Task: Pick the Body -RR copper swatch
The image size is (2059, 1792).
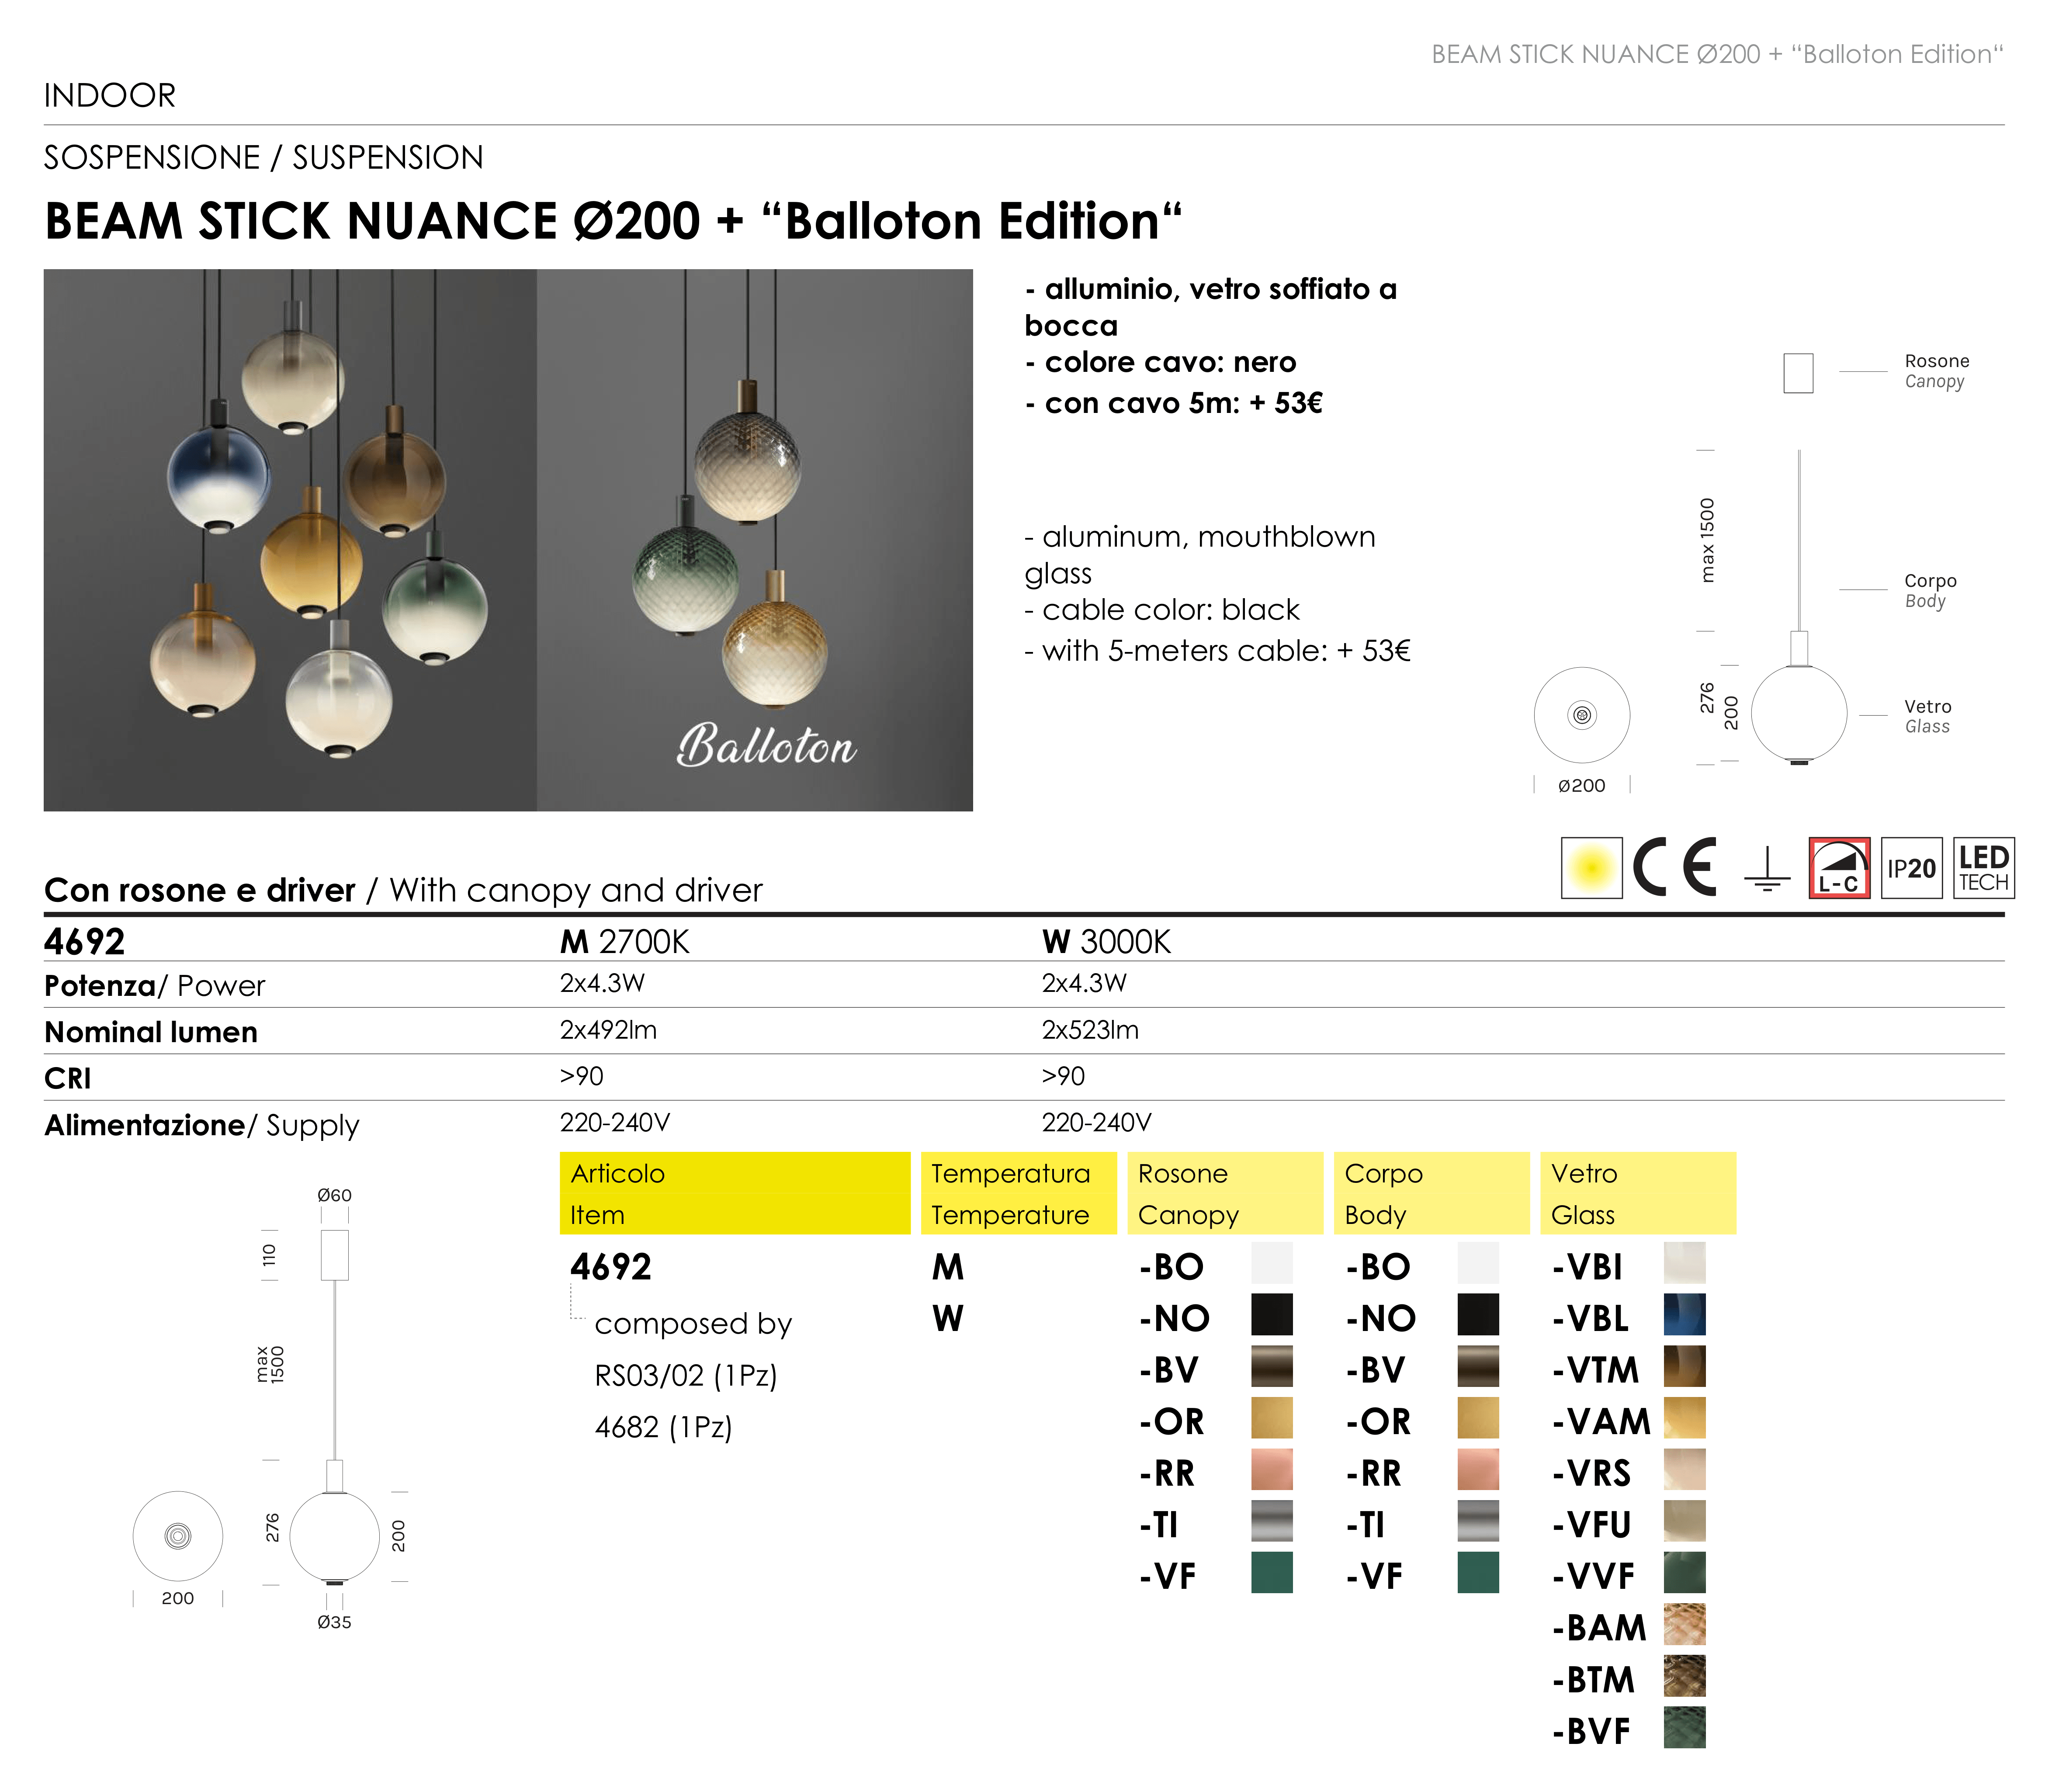Action: (x=1478, y=1470)
